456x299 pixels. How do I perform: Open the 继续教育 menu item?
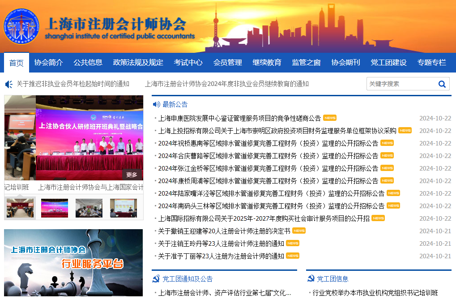pos(267,63)
